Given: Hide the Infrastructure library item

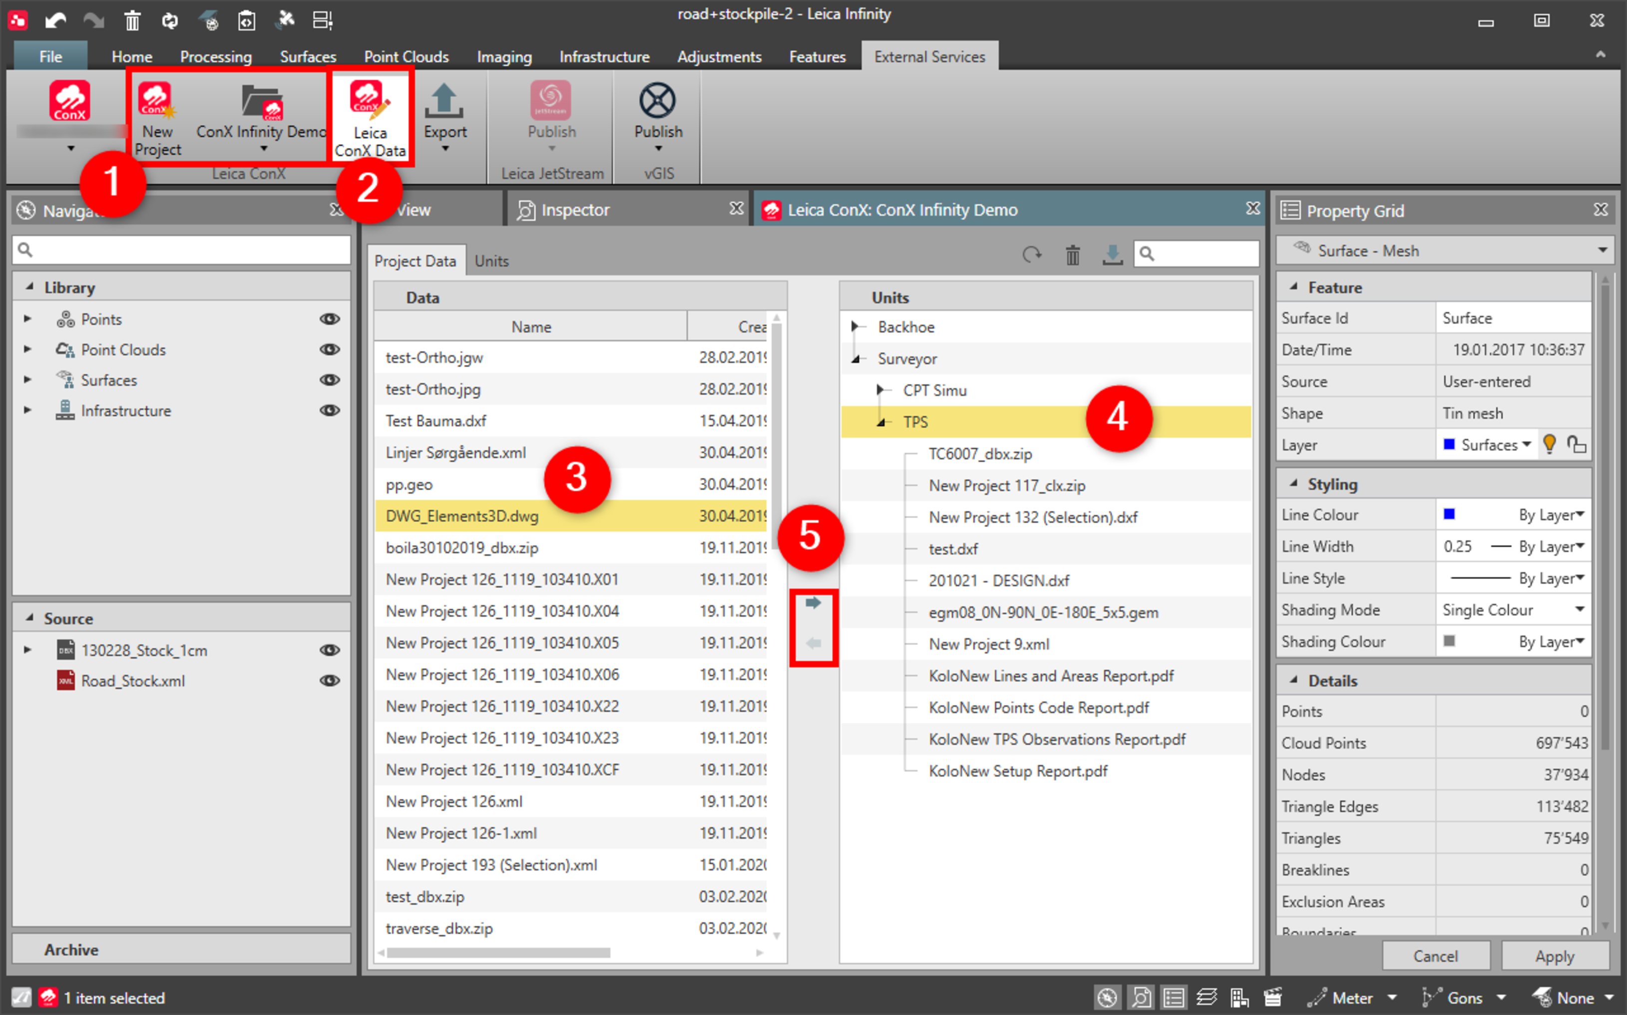Looking at the screenshot, I should tap(330, 410).
